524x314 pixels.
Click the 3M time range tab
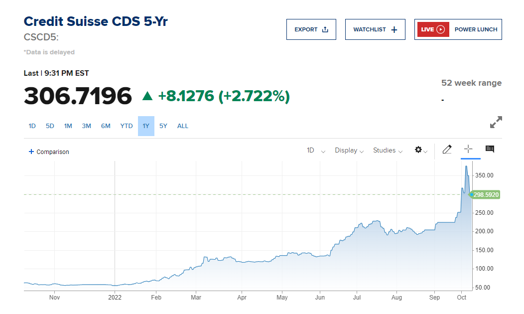(x=87, y=126)
